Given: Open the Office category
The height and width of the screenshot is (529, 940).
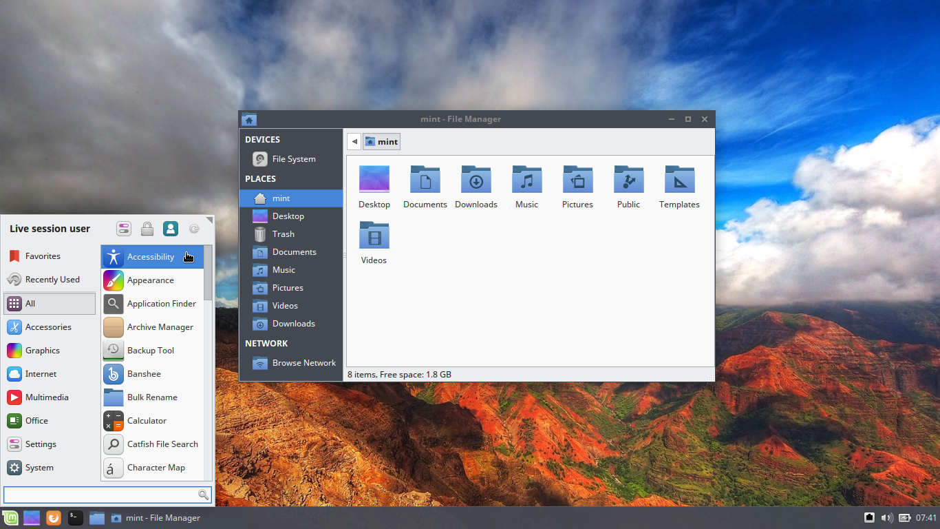Looking at the screenshot, I should [x=50, y=421].
